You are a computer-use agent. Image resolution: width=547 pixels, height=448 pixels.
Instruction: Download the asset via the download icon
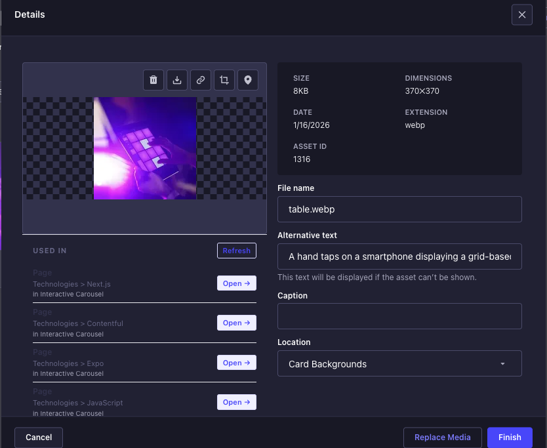click(177, 80)
